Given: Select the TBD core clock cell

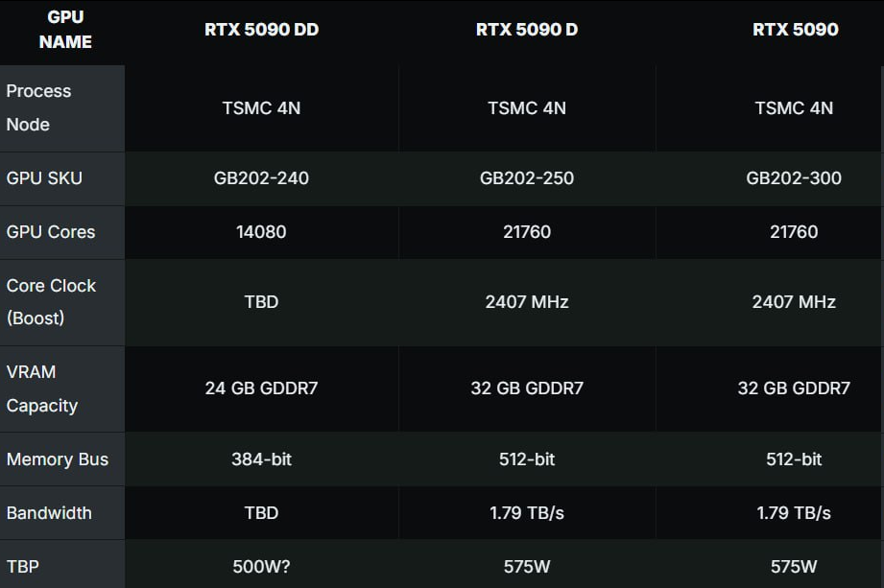Looking at the screenshot, I should pos(262,302).
